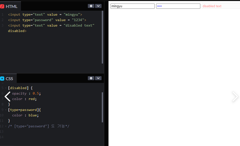Click the 'opacity : 0.5;' CSS line

26,94
